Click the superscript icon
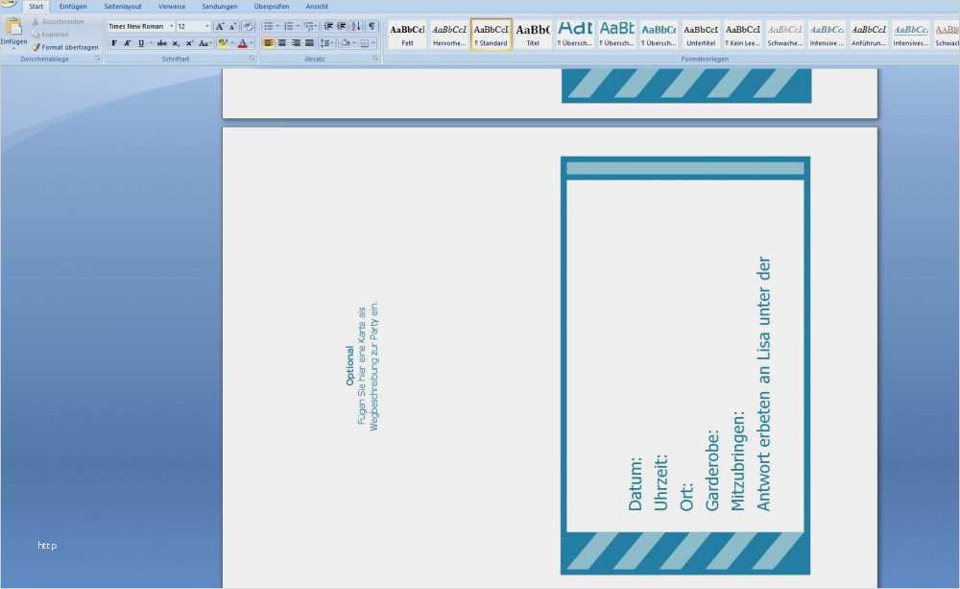The height and width of the screenshot is (589, 960). pos(189,43)
